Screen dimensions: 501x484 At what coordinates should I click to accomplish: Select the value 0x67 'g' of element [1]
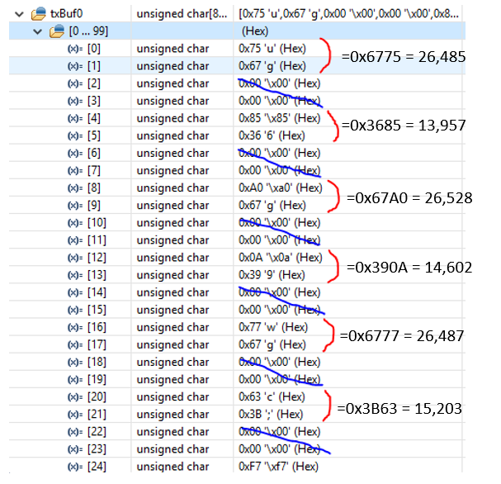(x=272, y=66)
